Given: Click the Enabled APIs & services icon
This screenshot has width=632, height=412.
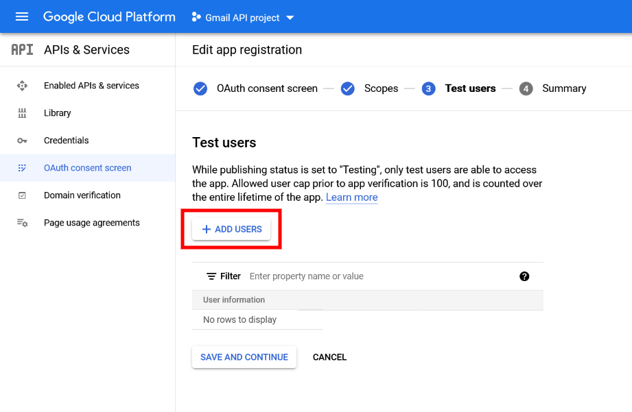Looking at the screenshot, I should coord(22,86).
